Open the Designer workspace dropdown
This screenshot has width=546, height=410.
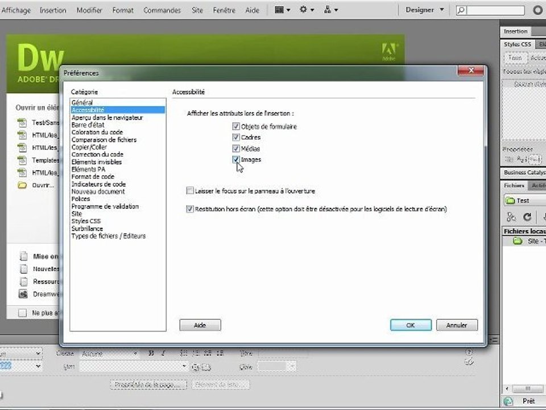coord(424,10)
